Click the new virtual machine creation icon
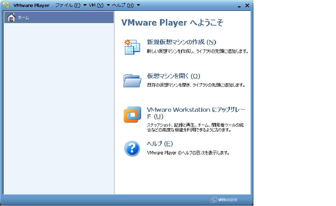This screenshot has height=206, width=336. (132, 47)
